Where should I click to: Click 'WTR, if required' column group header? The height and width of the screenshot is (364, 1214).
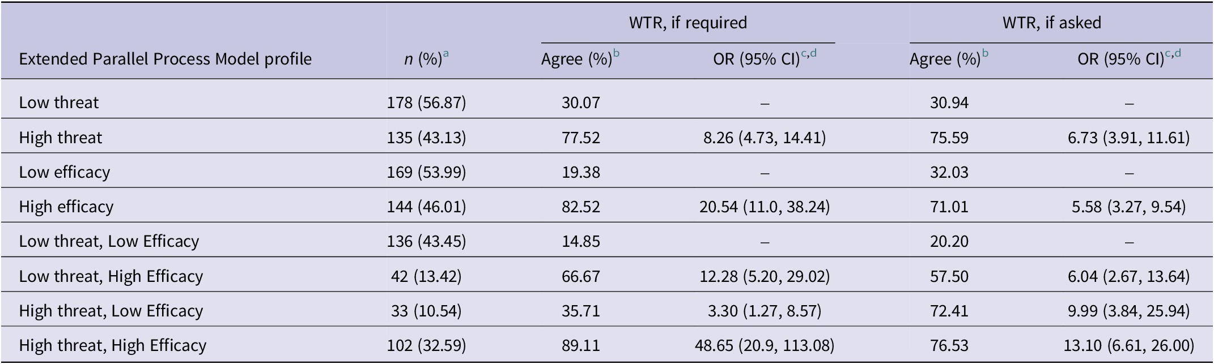point(687,23)
